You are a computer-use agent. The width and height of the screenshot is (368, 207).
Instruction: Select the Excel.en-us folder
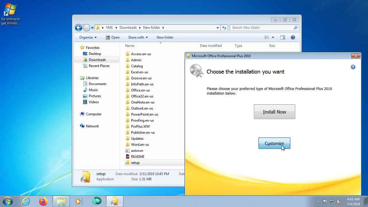[139, 72]
